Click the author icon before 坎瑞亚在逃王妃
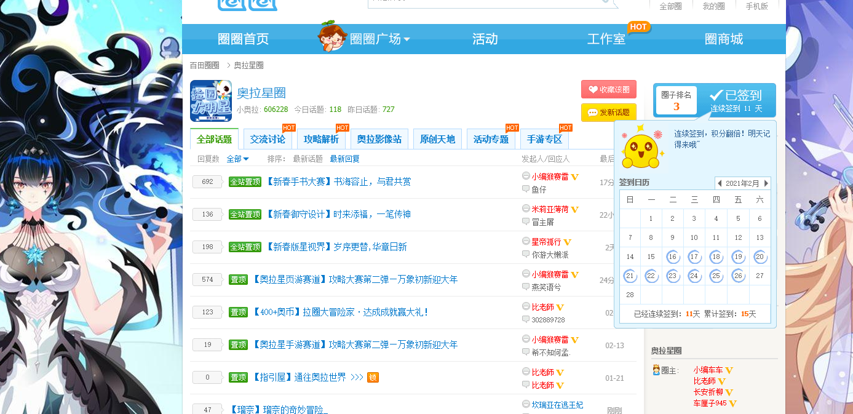 point(526,404)
